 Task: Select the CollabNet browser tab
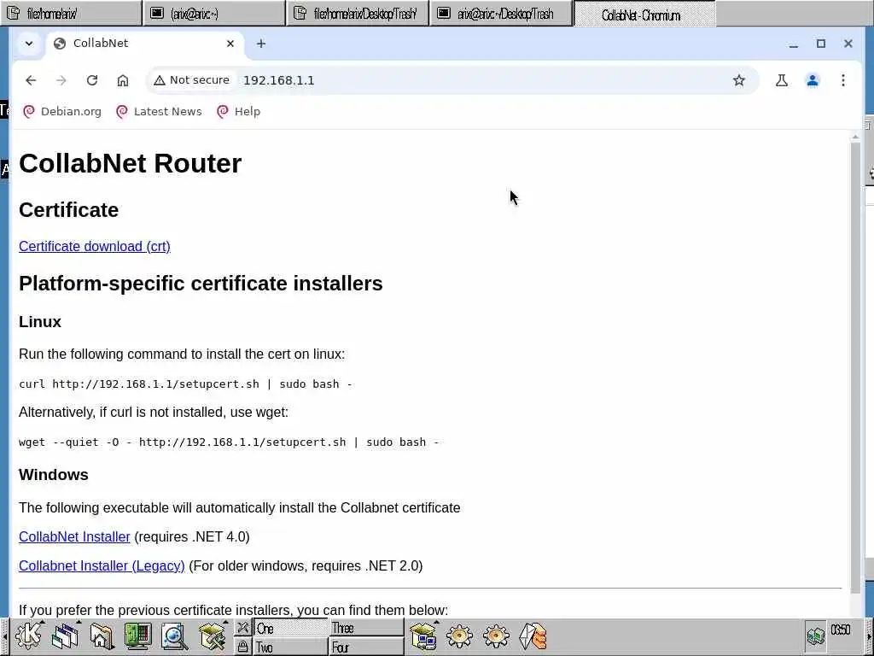pyautogui.click(x=145, y=44)
